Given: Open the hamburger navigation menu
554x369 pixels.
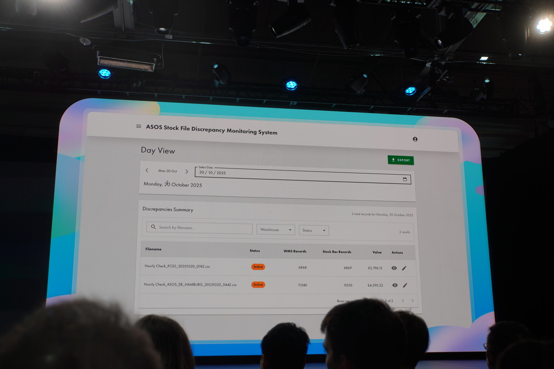Looking at the screenshot, I should coord(138,126).
